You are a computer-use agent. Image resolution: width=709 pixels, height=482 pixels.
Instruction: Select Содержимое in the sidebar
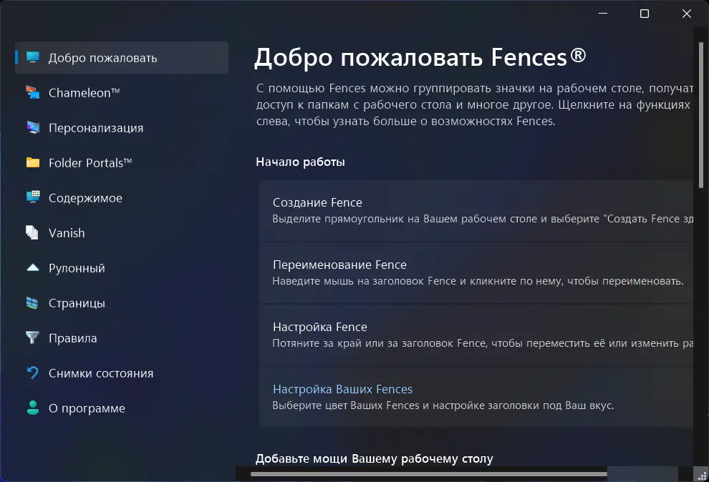click(122, 197)
